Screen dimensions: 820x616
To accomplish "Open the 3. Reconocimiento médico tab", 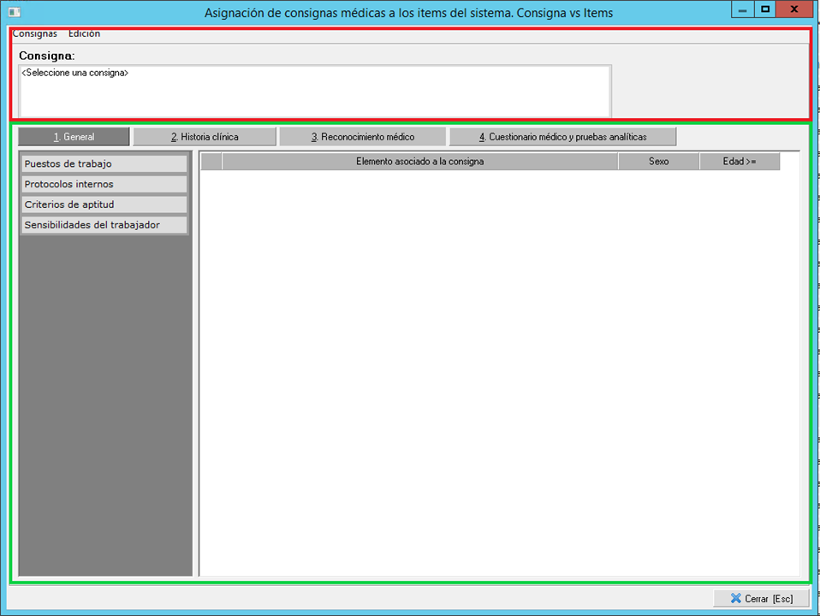I will pyautogui.click(x=362, y=137).
